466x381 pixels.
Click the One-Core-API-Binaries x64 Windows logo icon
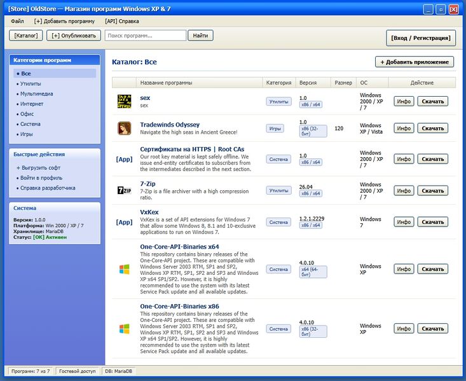(x=124, y=269)
